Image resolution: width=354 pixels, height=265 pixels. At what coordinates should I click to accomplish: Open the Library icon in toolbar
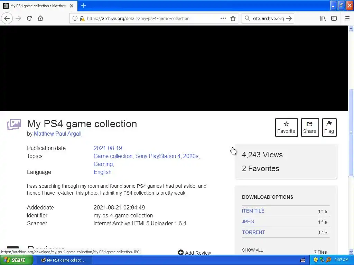coord(323,18)
